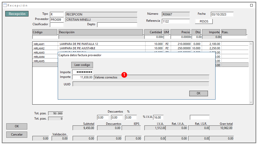
Task: Click the Precio column header
Action: point(180,32)
